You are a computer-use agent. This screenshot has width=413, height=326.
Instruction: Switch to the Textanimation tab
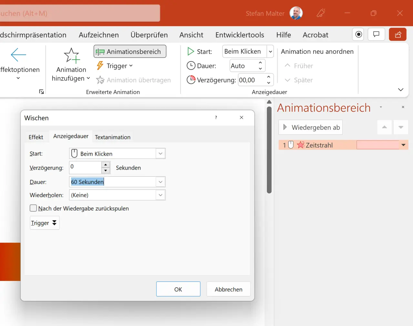pyautogui.click(x=113, y=137)
